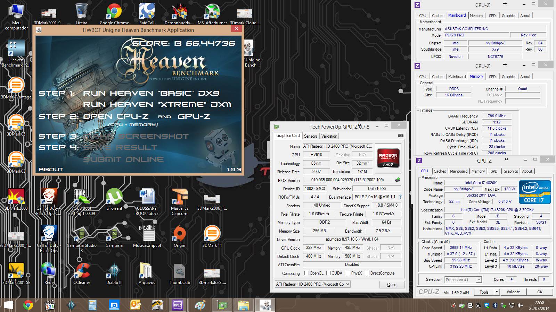Select the Camtasia Studio 8 desktop icon
Screen dimensions: 556x312
[x=81, y=239]
